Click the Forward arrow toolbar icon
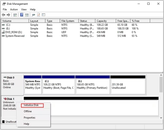 point(8,15)
